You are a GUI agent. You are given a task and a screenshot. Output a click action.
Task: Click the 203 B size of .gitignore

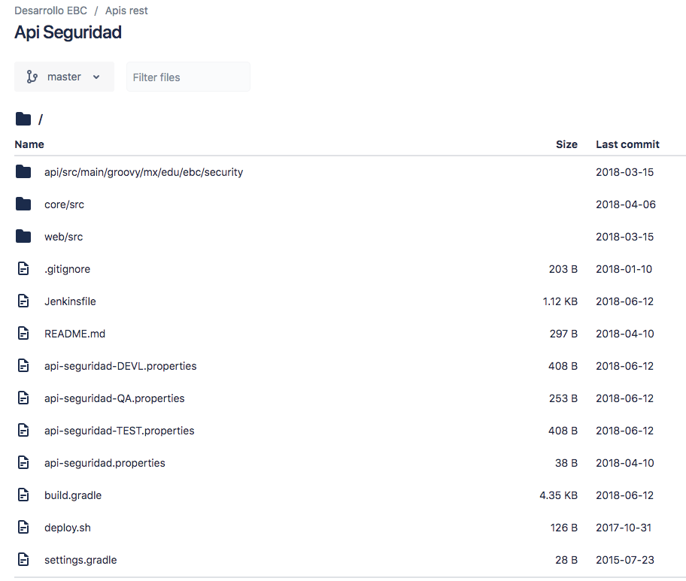pos(563,269)
